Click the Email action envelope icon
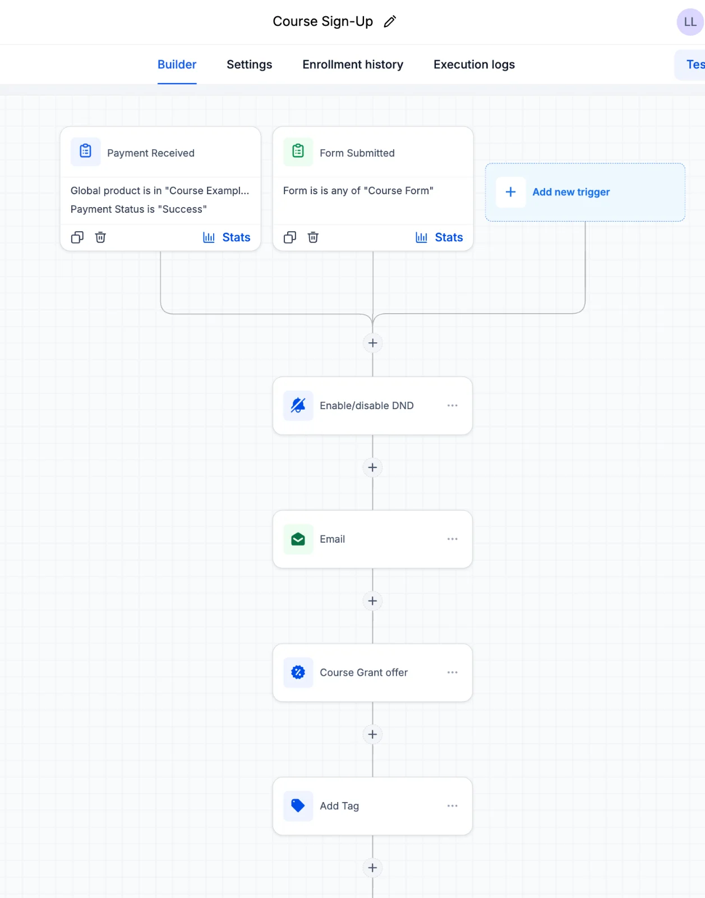The width and height of the screenshot is (705, 898). pyautogui.click(x=298, y=539)
